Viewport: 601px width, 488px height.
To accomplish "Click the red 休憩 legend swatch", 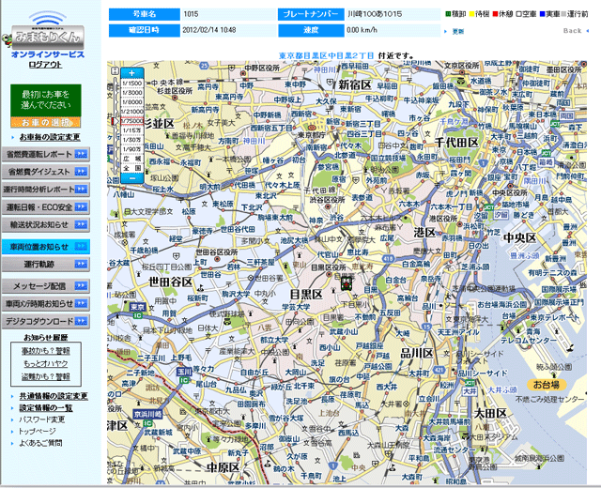I will click(x=495, y=14).
